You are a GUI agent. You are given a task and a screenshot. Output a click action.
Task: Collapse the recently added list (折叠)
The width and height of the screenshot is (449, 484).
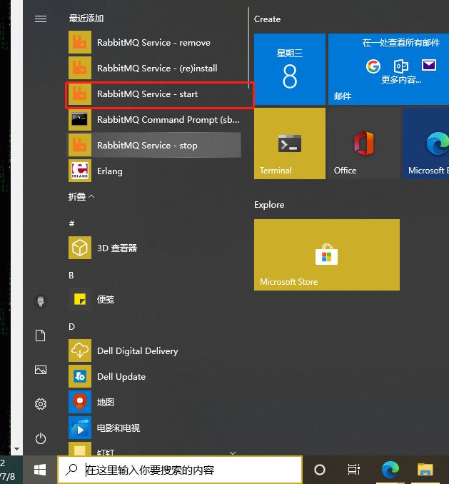tap(81, 196)
